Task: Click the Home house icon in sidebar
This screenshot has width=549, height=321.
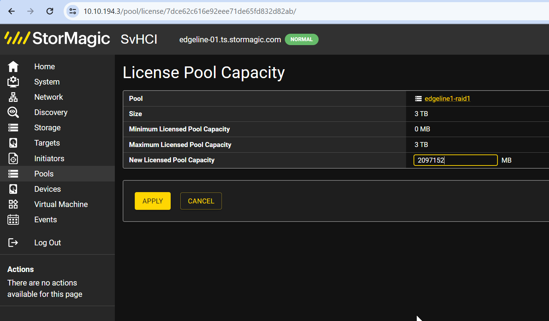Action: click(13, 66)
